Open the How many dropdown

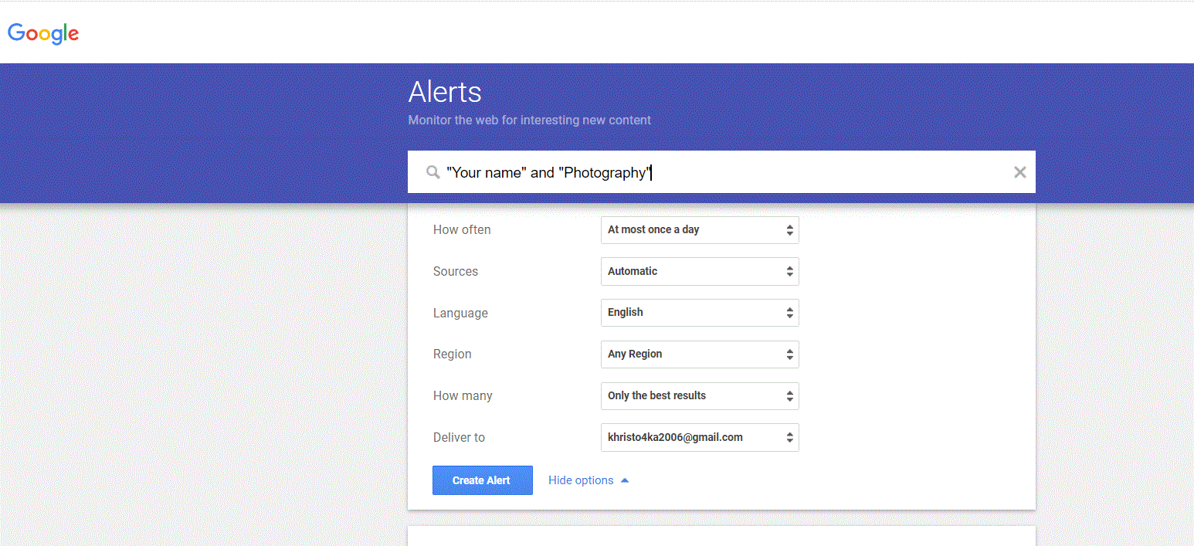pos(700,396)
